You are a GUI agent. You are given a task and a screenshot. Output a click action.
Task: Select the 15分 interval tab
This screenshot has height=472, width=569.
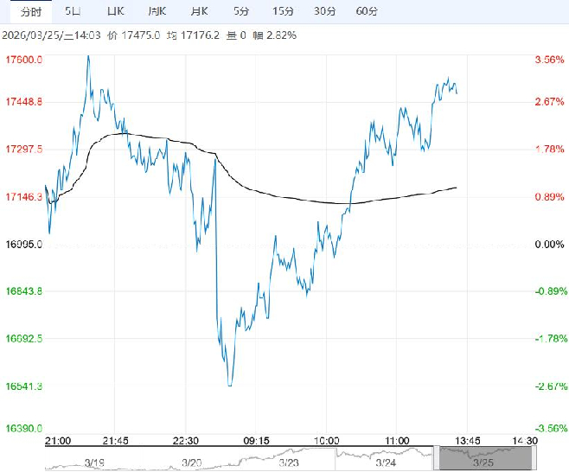282,11
